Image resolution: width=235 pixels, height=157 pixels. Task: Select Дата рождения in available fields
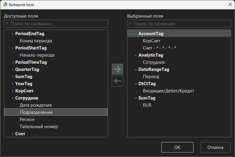(36, 105)
